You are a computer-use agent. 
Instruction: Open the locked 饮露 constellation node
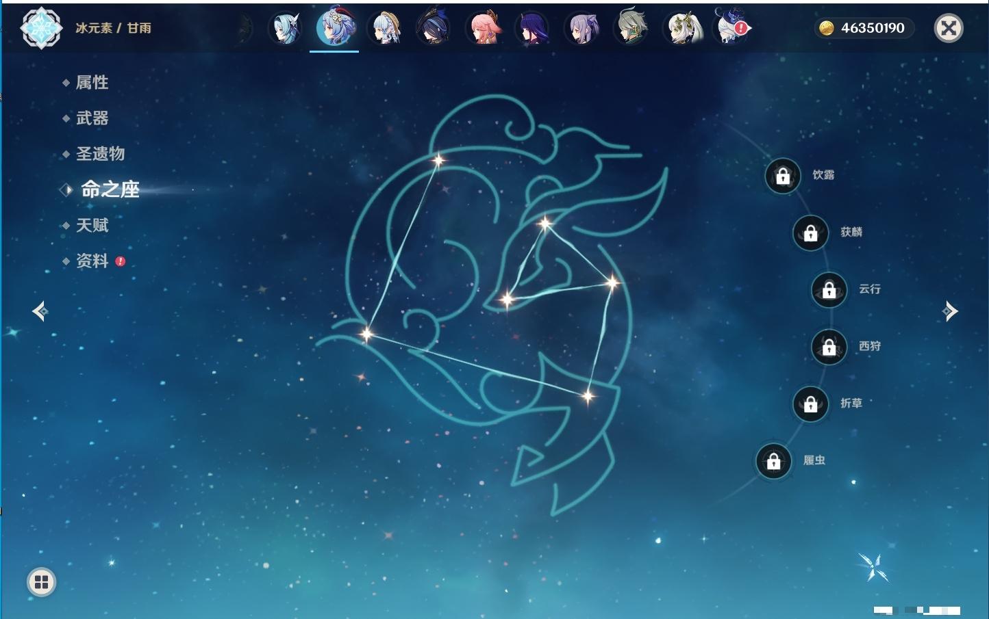tap(783, 176)
